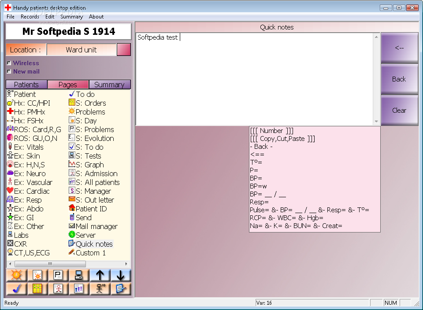This screenshot has width=423, height=310.
Task: Select the Resp= template line
Action: [x=259, y=202]
